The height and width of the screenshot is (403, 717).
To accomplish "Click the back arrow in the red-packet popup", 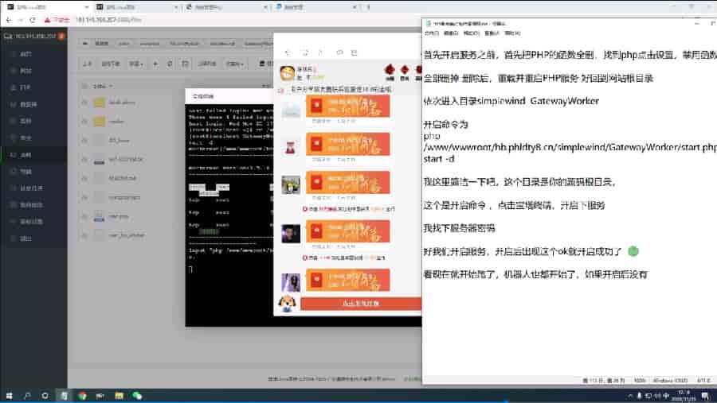I will 287,52.
